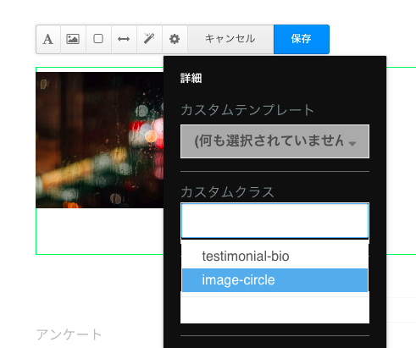Screen dimensions: 416x348
Task: Click the caret arrow on template selector
Action: click(x=352, y=144)
